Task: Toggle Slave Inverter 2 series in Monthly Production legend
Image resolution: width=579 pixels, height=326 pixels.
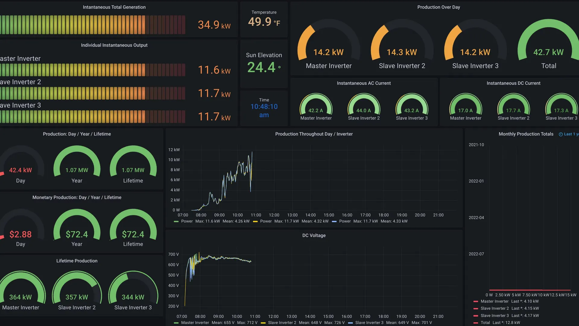Action: click(495, 308)
